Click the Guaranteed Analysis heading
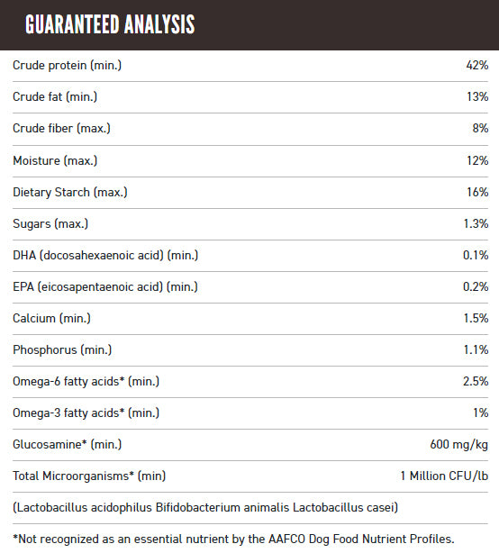Viewport: 499px width, 553px height. coord(110,24)
